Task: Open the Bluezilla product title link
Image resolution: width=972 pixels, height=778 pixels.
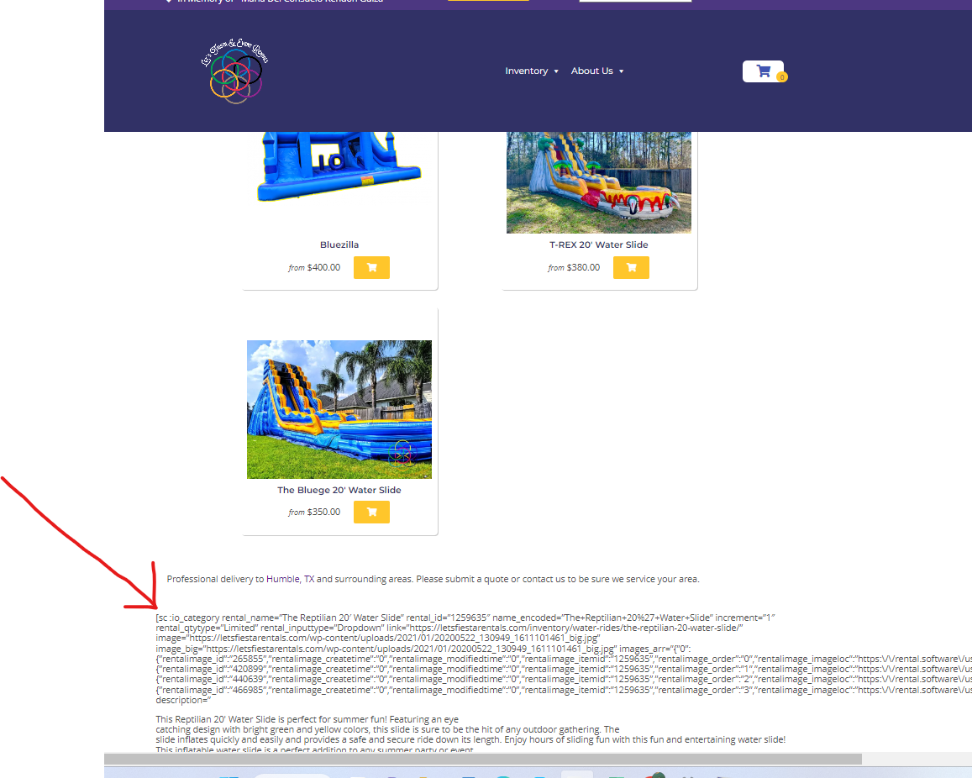Action: (339, 245)
